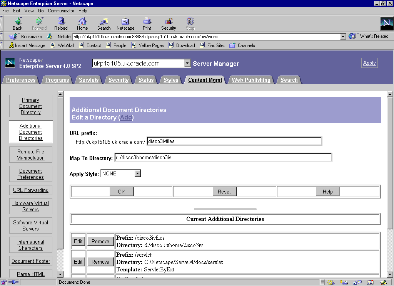Open the Go menu
Image resolution: width=394 pixels, height=286 pixels.
point(41,11)
